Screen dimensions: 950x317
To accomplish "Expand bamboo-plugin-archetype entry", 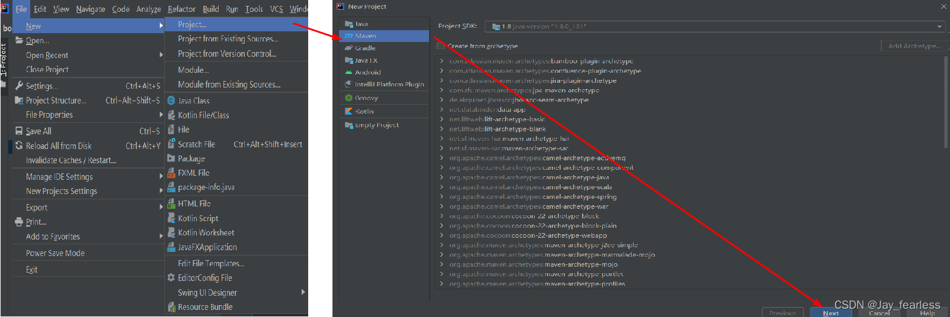I will point(442,61).
